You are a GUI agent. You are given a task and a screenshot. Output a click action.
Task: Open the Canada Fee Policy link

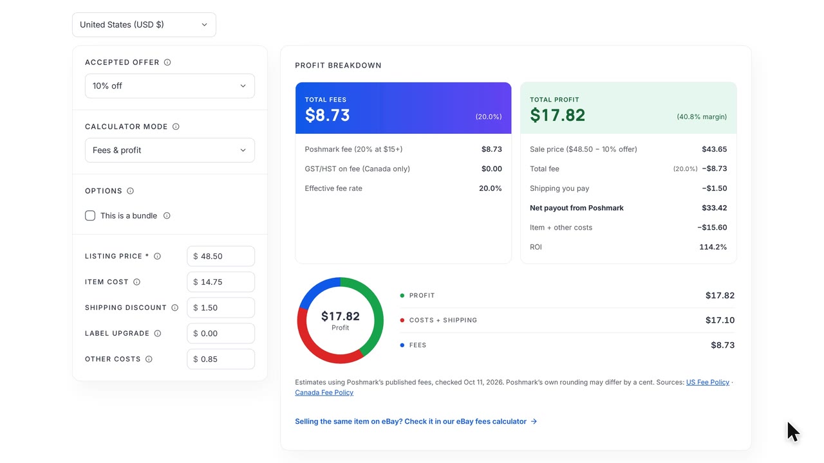pos(324,393)
